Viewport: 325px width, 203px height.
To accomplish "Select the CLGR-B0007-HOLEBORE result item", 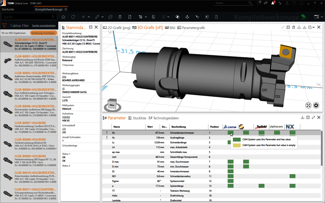I will pos(29,127).
